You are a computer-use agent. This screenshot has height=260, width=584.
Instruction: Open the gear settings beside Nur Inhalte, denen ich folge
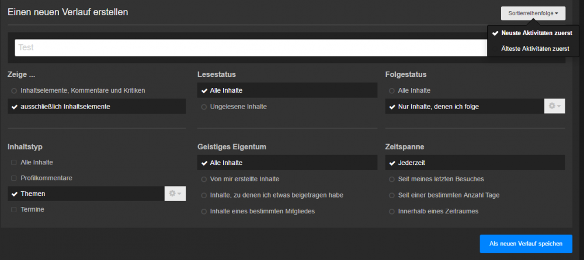point(554,106)
